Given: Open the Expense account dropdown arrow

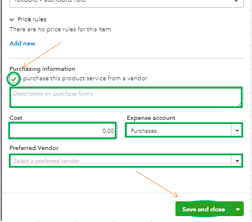Looking at the screenshot, I should (237, 130).
